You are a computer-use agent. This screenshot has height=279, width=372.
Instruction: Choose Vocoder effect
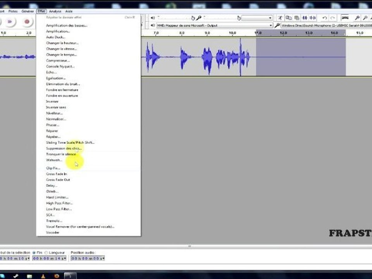(88, 232)
